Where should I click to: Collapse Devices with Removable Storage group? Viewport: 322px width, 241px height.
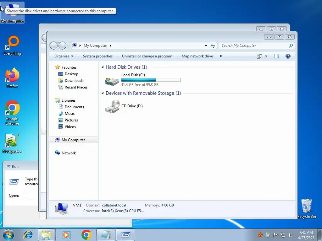[103, 93]
